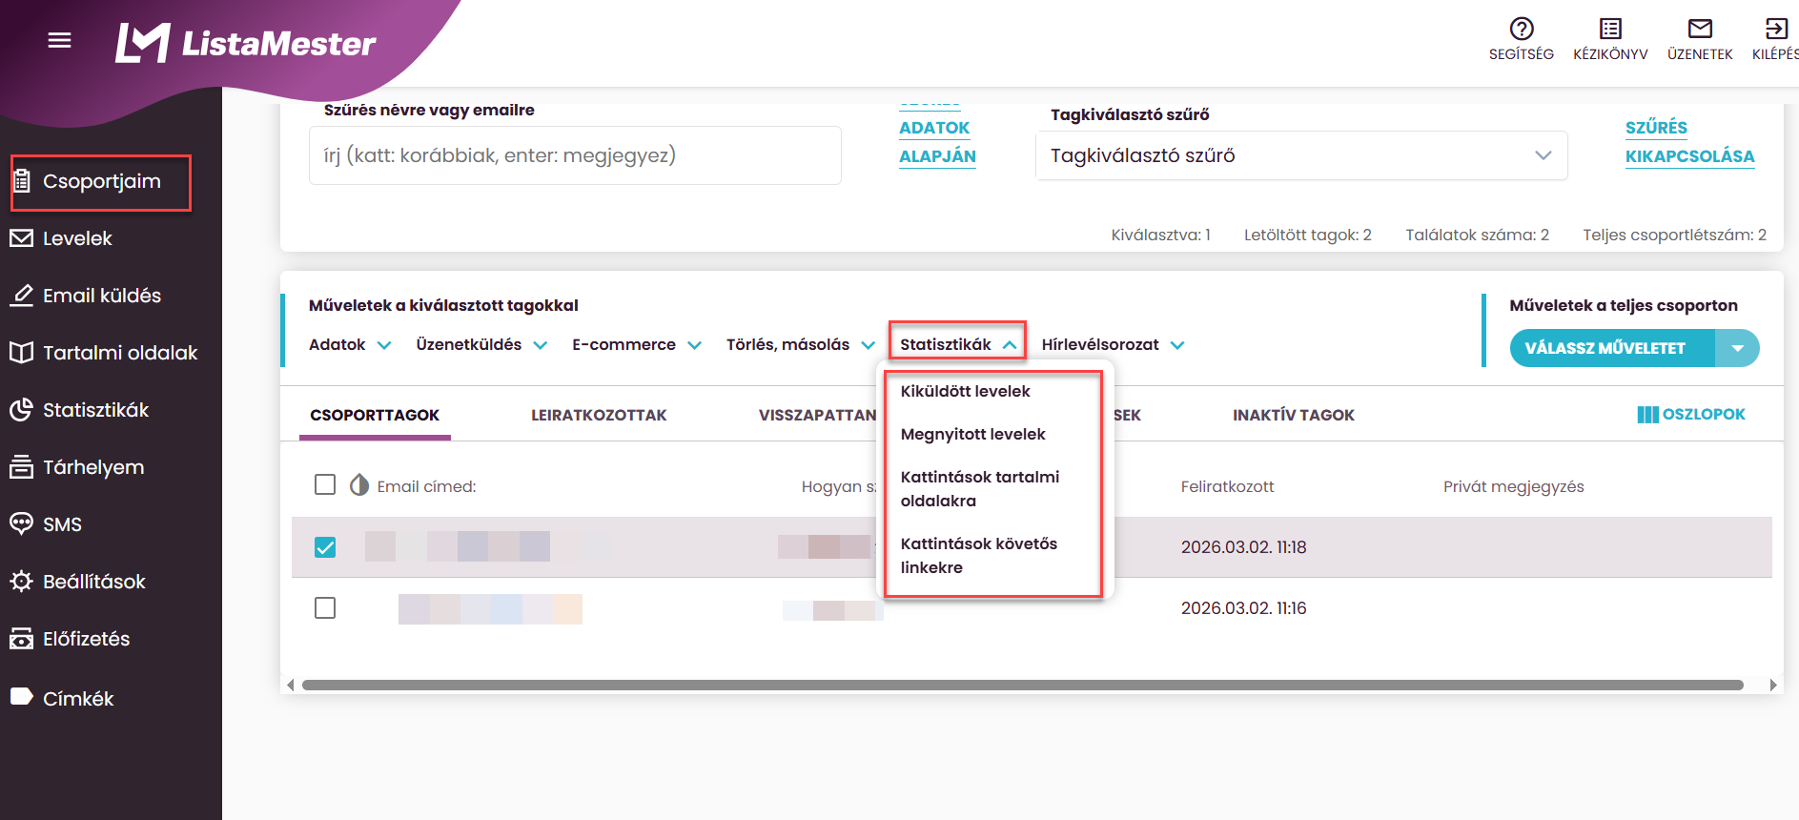Click the Szűrés kikapcsolása link
Viewport: 1799px width, 820px height.
(1689, 142)
